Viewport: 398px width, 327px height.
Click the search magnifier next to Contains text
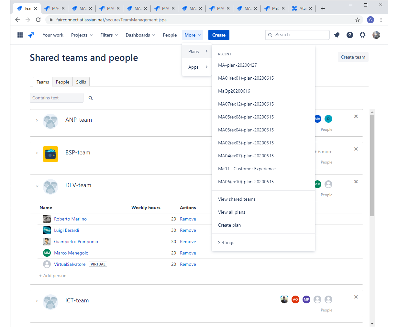91,98
